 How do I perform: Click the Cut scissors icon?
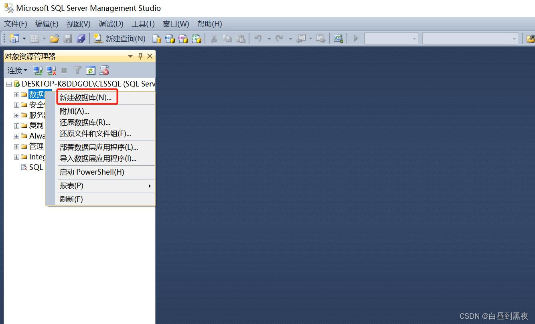pos(214,38)
